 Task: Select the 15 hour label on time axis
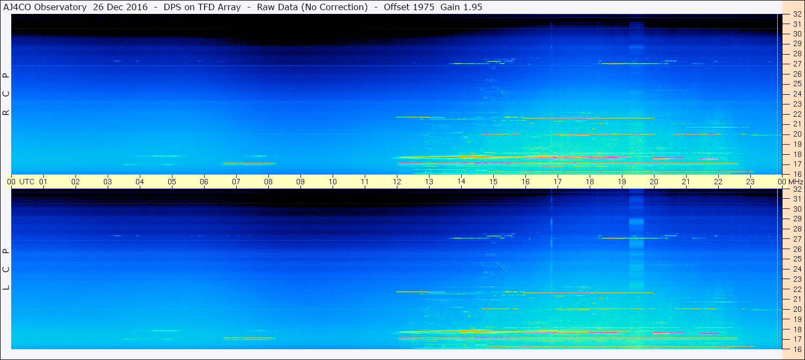pos(493,182)
